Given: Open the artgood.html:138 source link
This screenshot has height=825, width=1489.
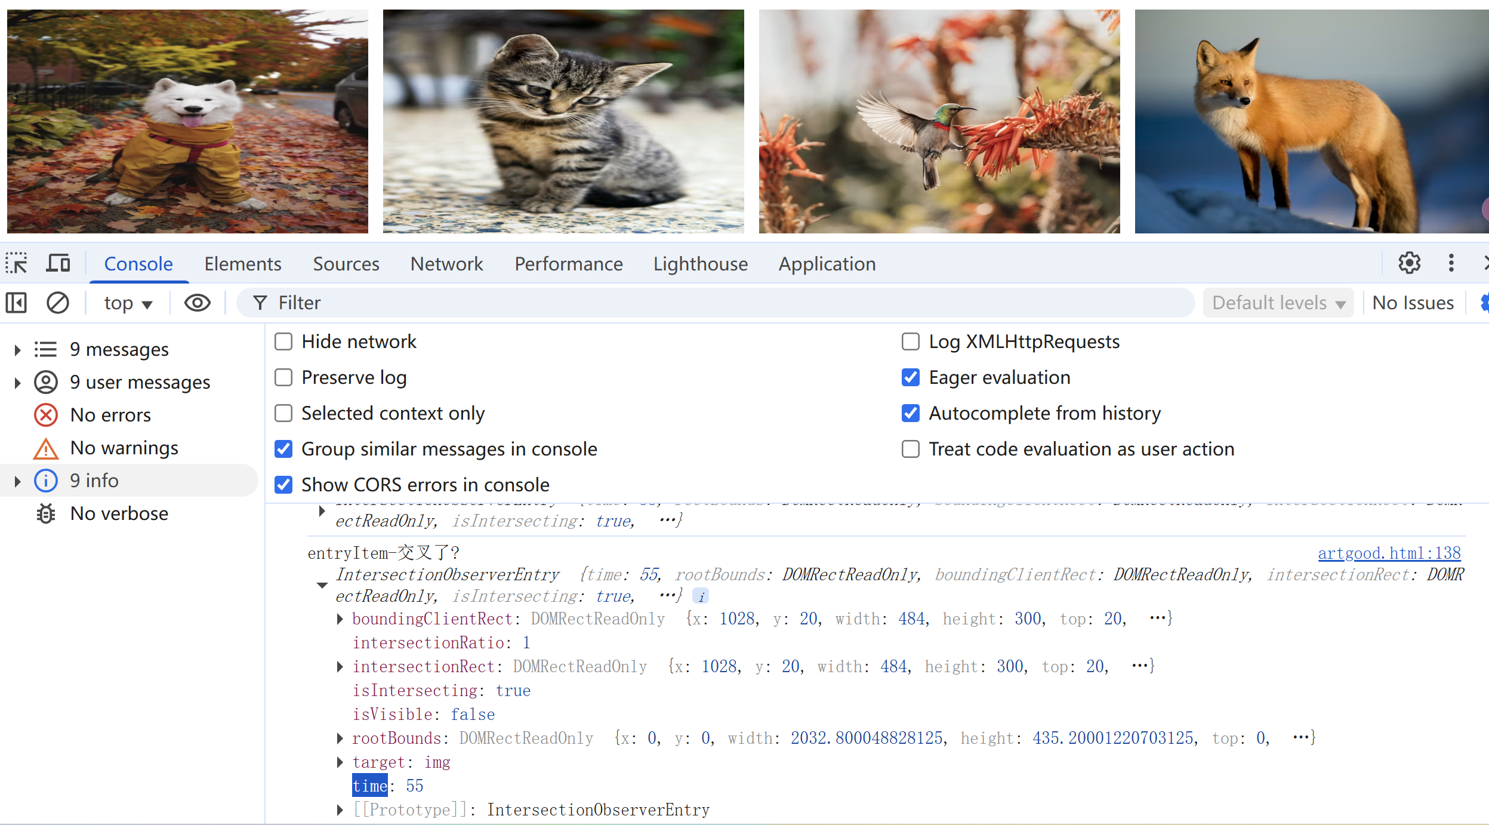Looking at the screenshot, I should pyautogui.click(x=1389, y=553).
